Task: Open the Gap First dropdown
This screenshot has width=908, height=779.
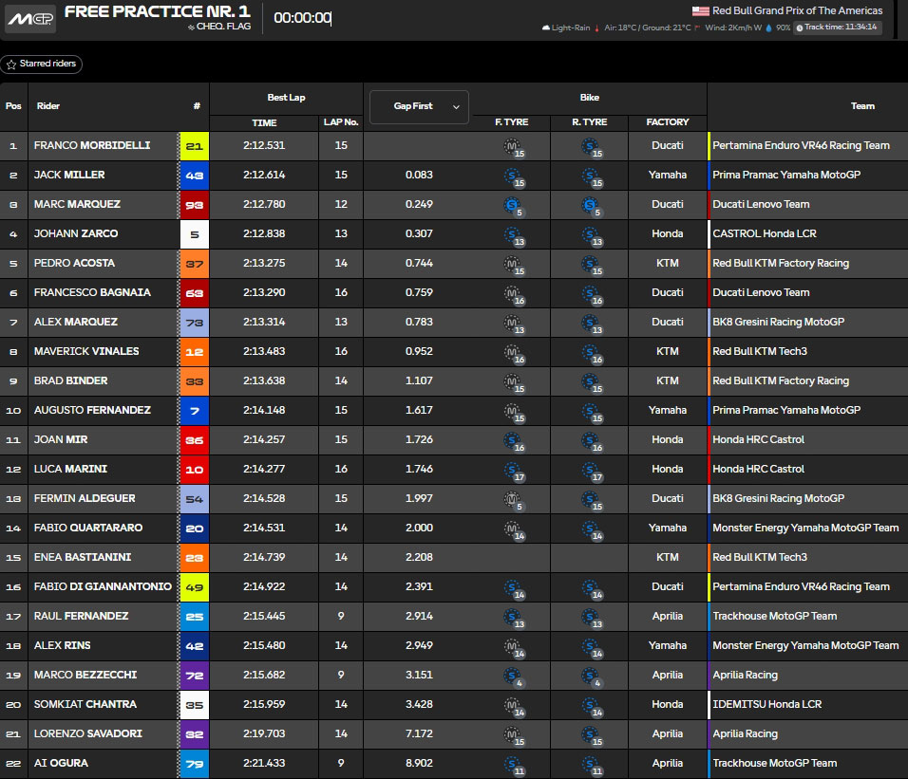Action: point(418,107)
